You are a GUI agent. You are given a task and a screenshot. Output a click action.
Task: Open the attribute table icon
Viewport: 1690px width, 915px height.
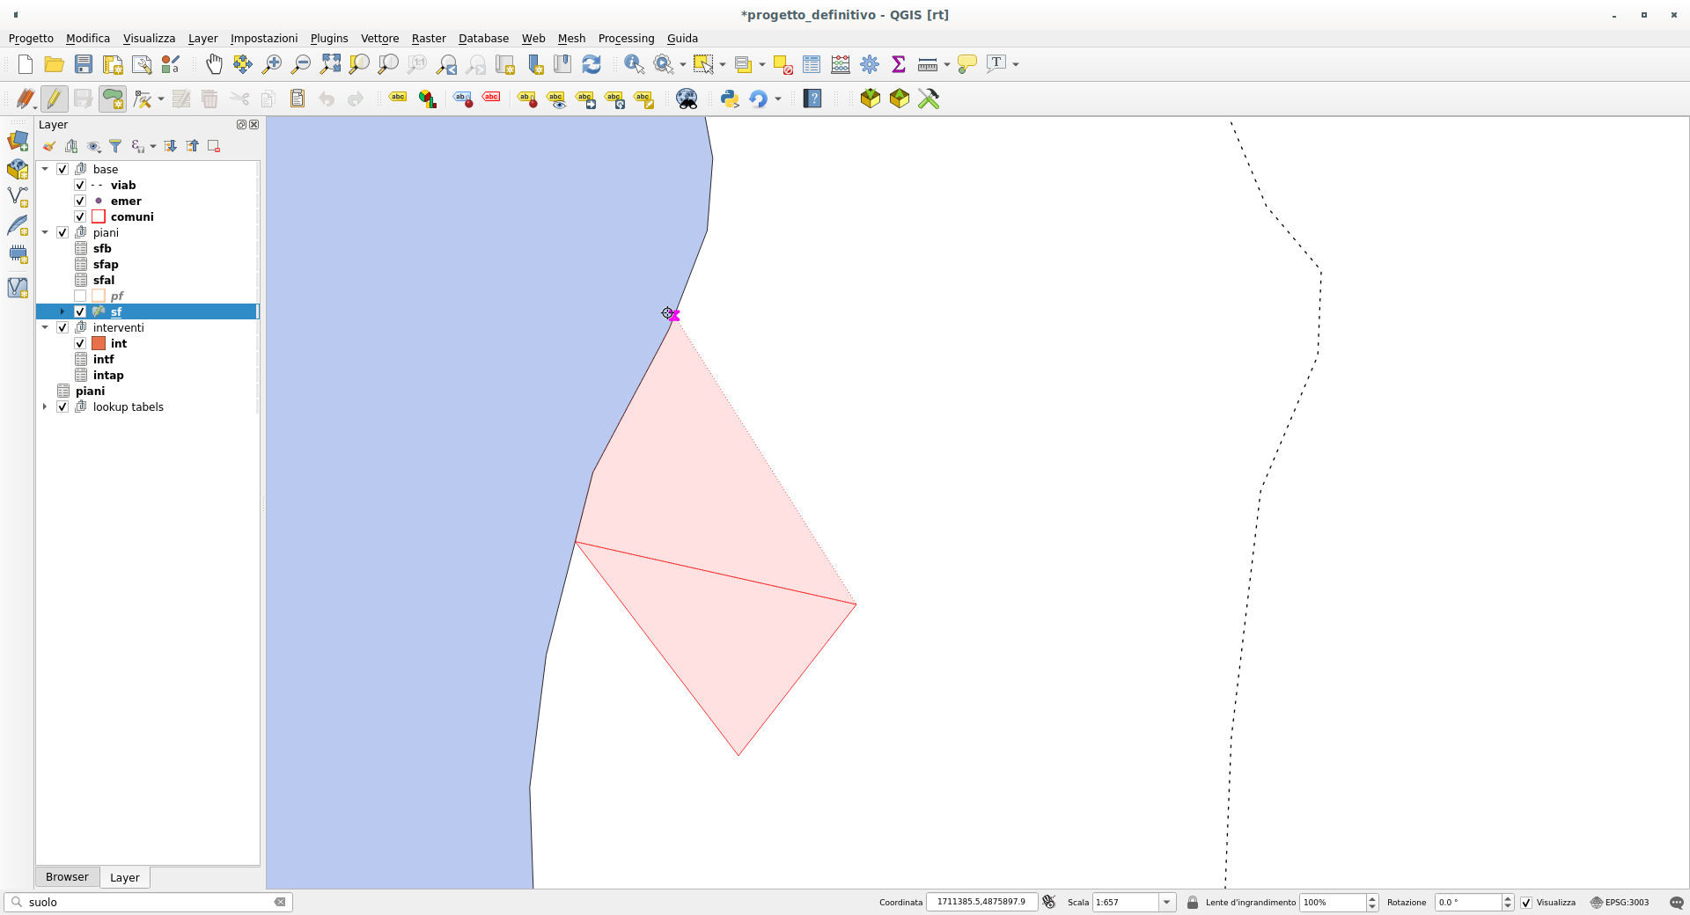point(812,64)
